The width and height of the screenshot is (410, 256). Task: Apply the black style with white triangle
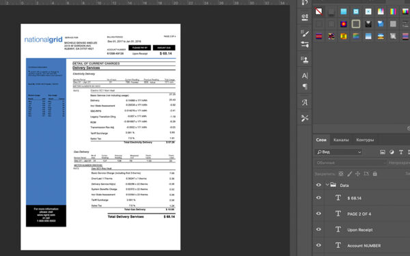(x=368, y=24)
